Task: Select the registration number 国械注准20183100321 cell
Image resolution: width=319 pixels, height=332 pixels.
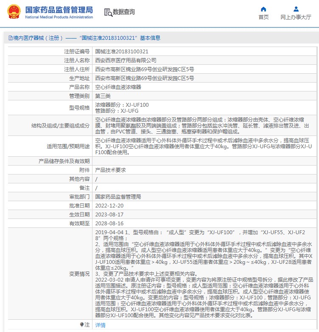Action: tap(122, 52)
